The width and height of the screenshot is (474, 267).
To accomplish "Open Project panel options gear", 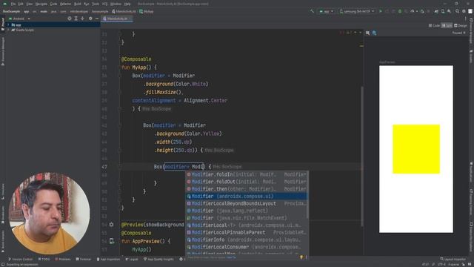I will [90, 19].
